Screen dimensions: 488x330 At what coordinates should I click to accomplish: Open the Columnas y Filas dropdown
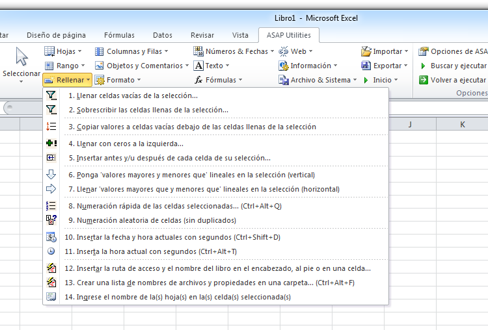pos(166,51)
